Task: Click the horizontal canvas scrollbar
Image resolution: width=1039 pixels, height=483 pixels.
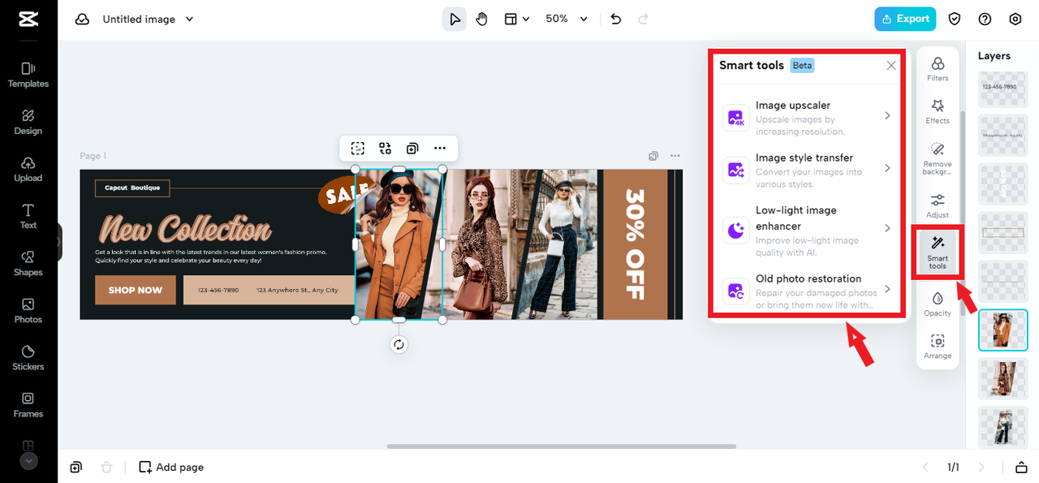Action: point(562,446)
